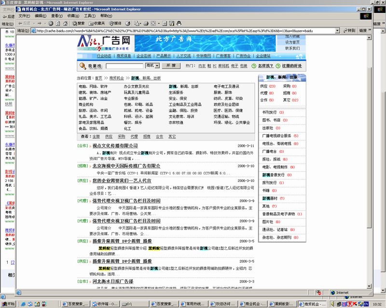Open the 广告博客 navigation link

[x=223, y=56]
